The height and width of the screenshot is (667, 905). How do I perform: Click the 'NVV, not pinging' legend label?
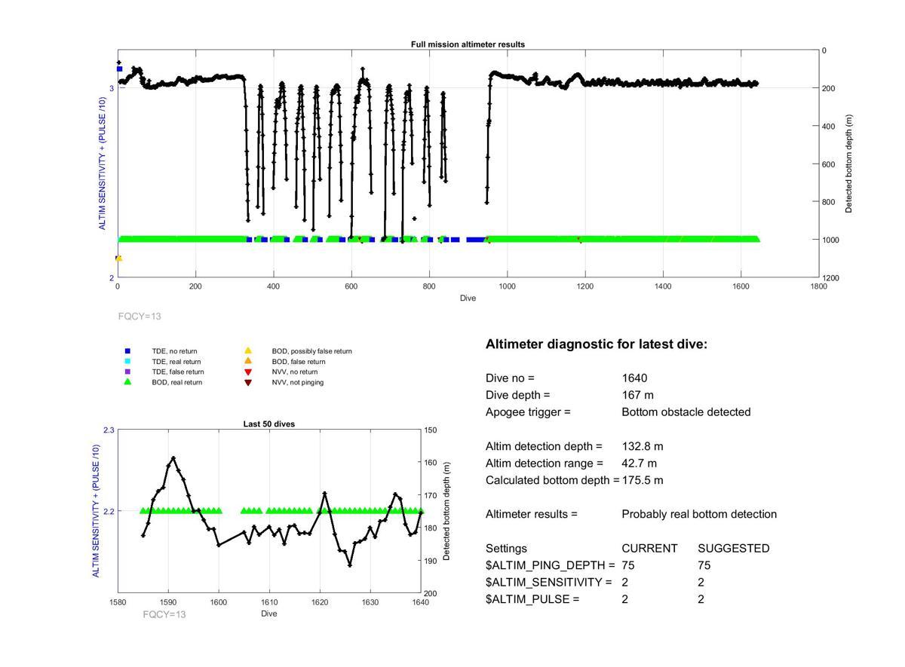pos(298,383)
